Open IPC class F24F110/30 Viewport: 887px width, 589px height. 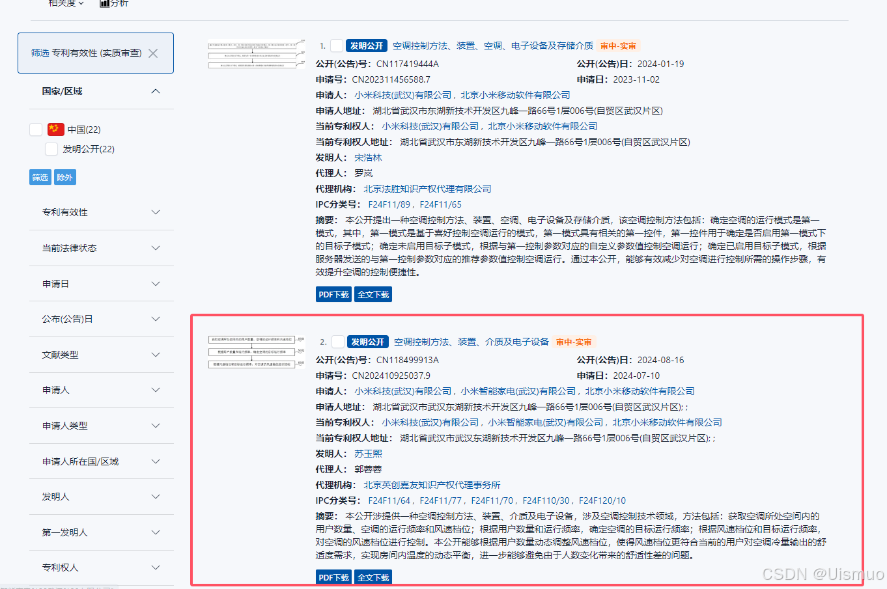point(546,500)
